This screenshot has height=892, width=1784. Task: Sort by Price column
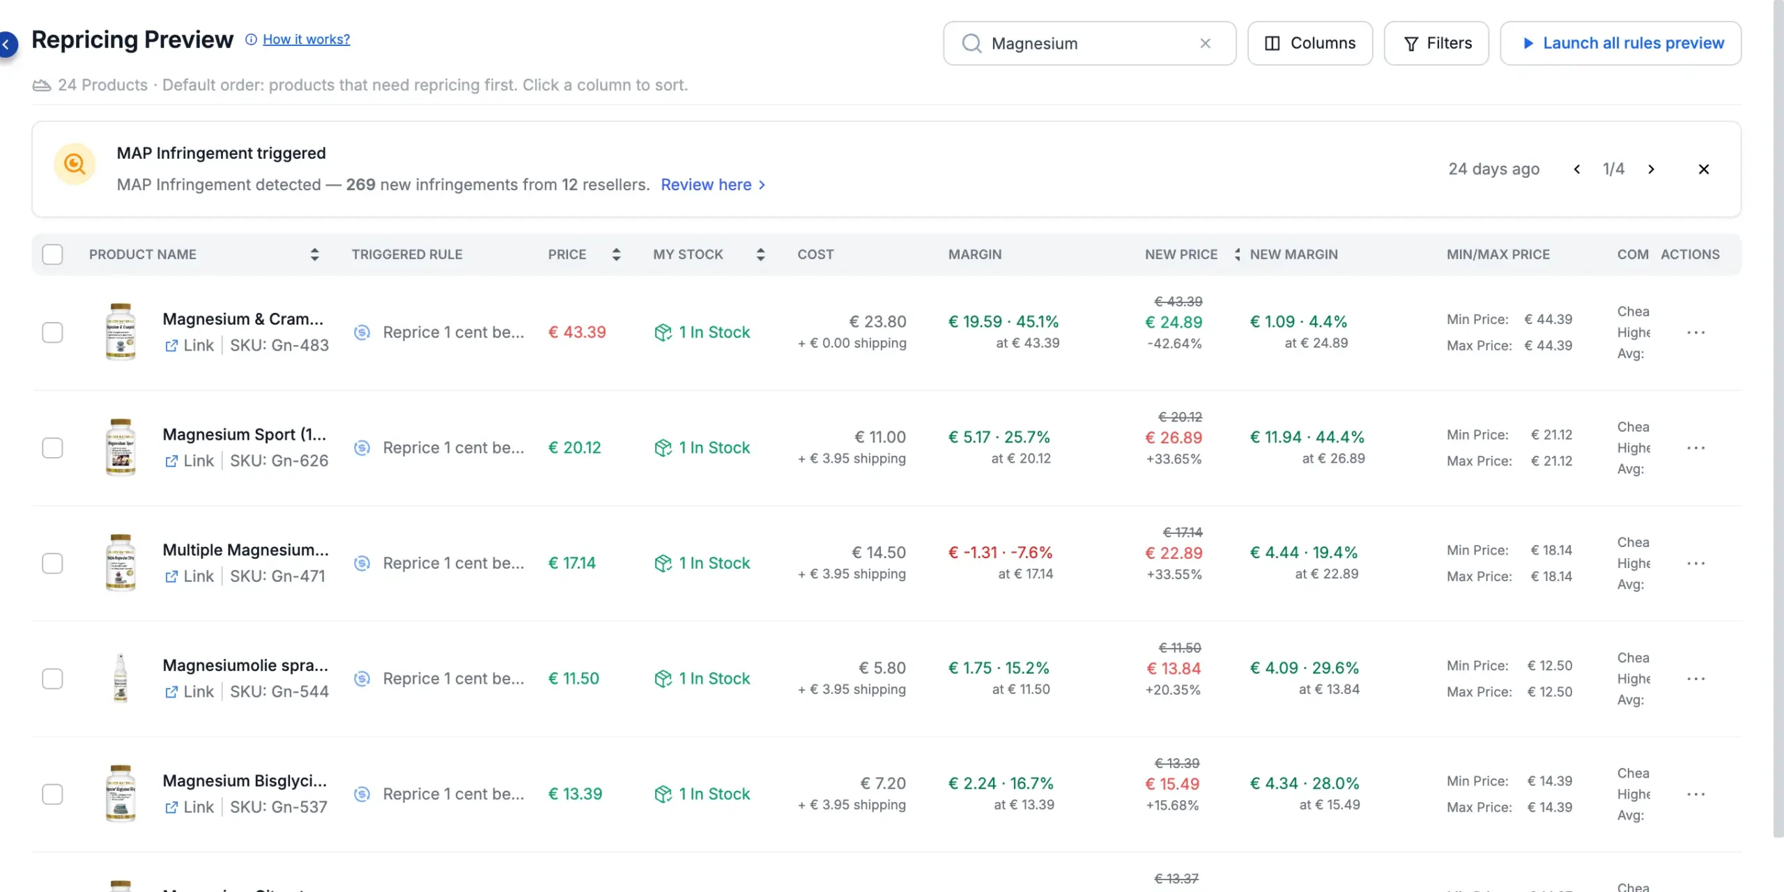coord(616,254)
